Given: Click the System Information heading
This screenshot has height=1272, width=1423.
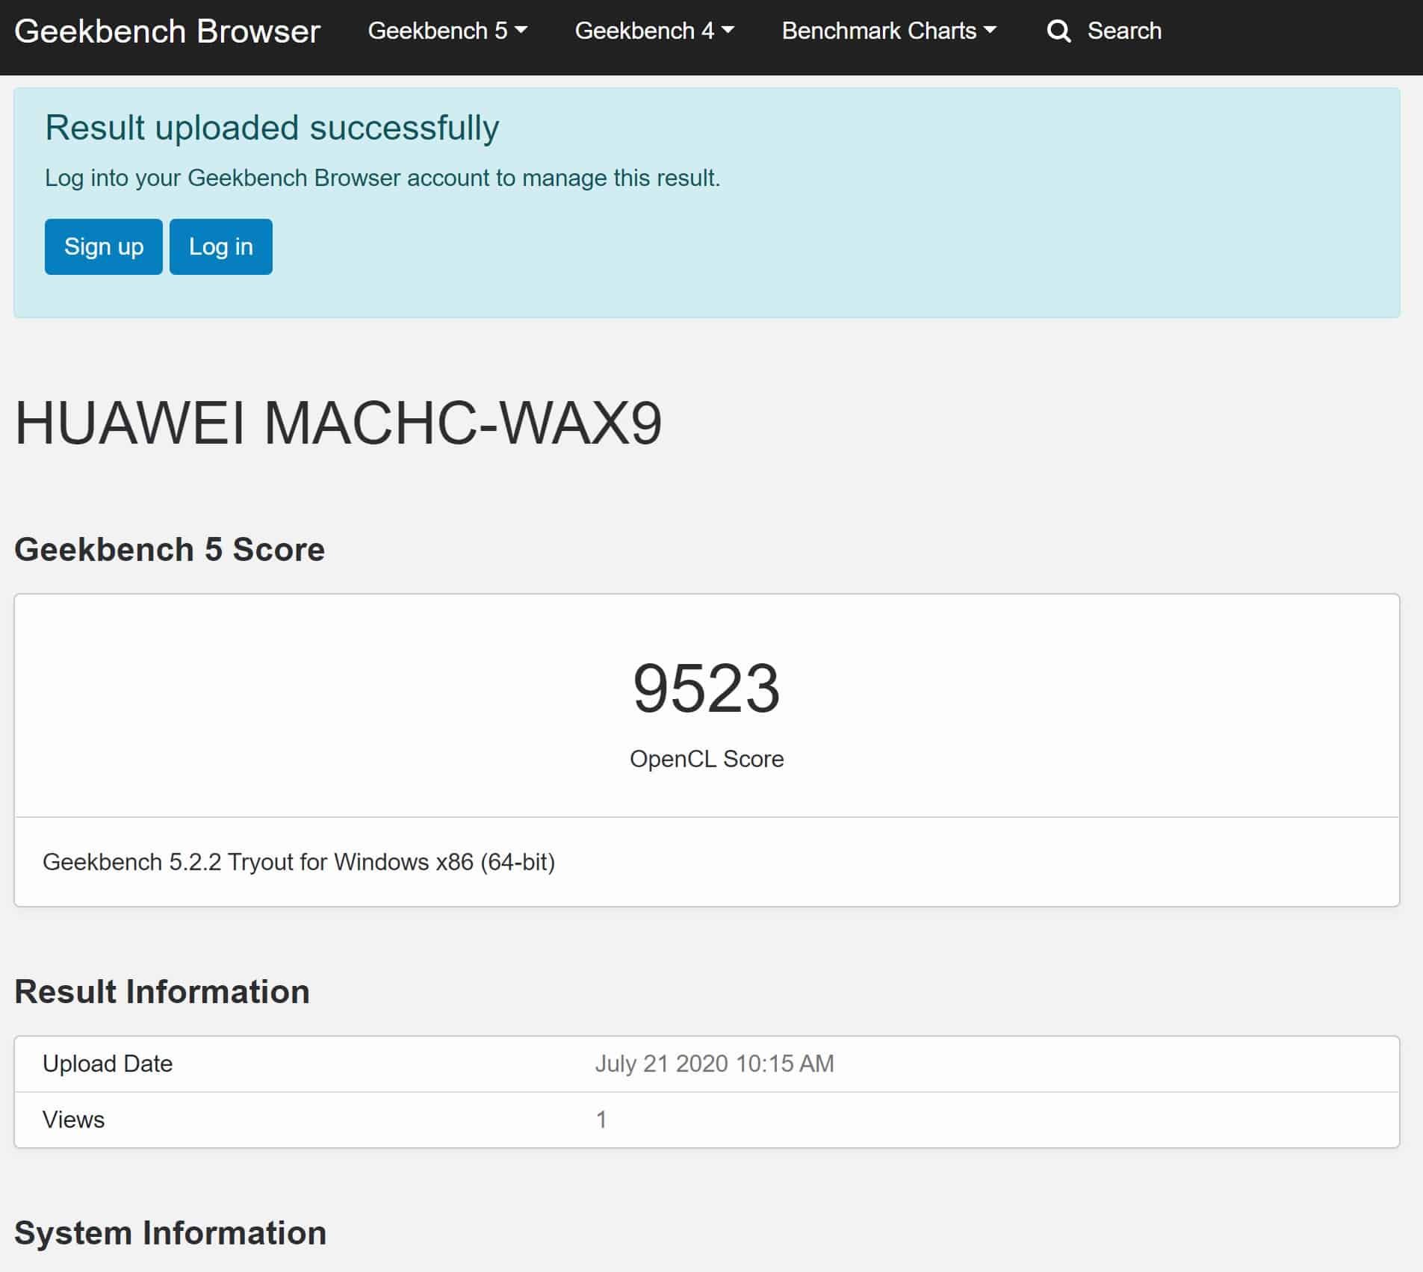Looking at the screenshot, I should pyautogui.click(x=170, y=1233).
